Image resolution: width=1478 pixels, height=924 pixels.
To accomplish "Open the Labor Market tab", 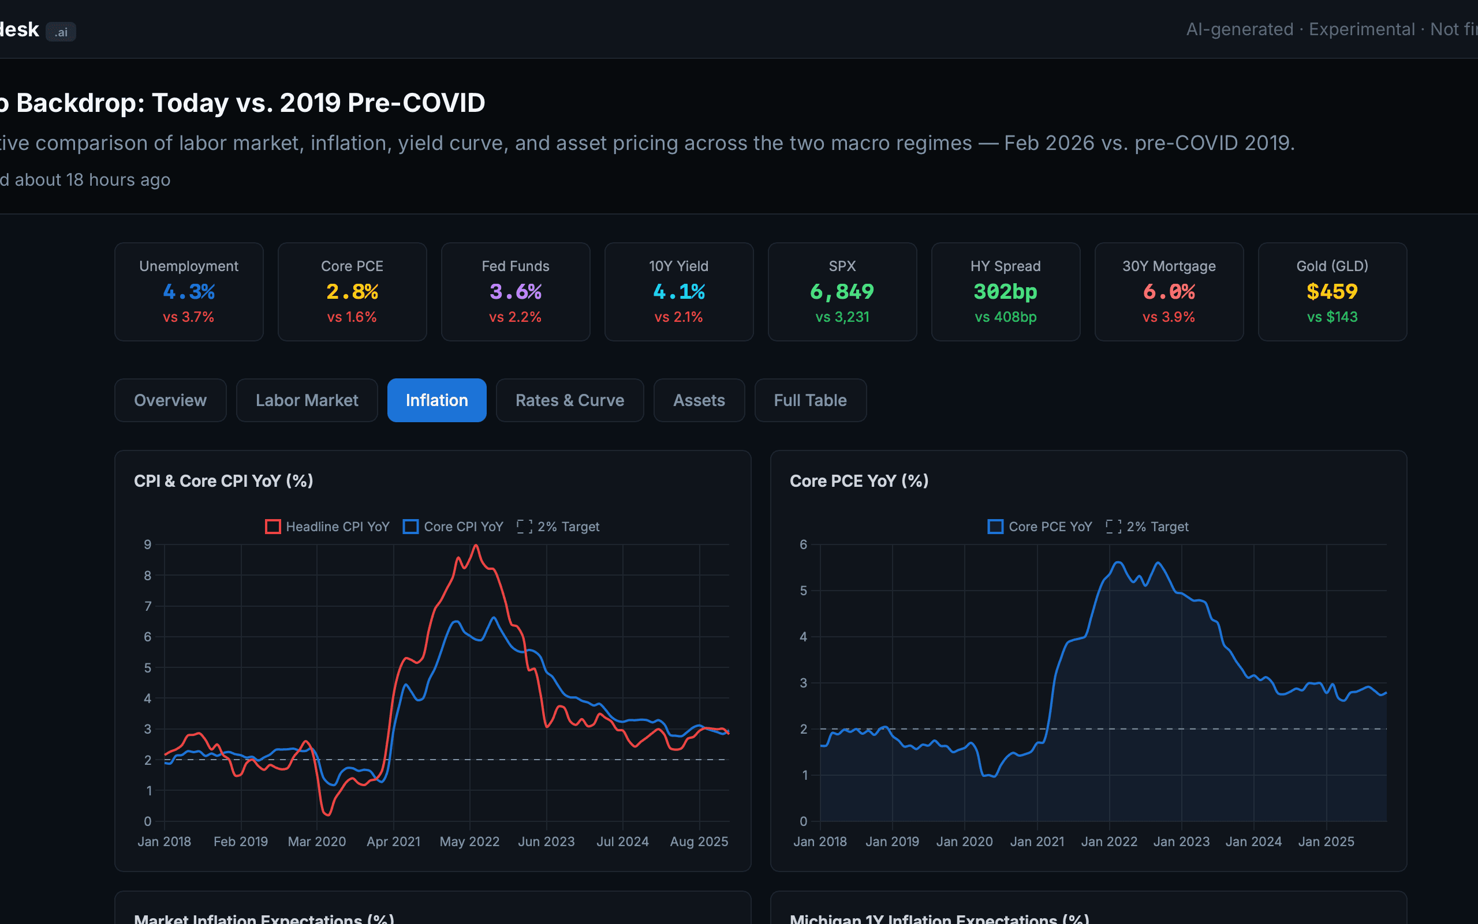I will pyautogui.click(x=307, y=400).
